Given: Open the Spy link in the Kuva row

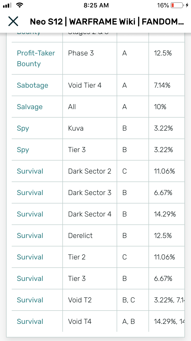Looking at the screenshot, I should [23, 128].
